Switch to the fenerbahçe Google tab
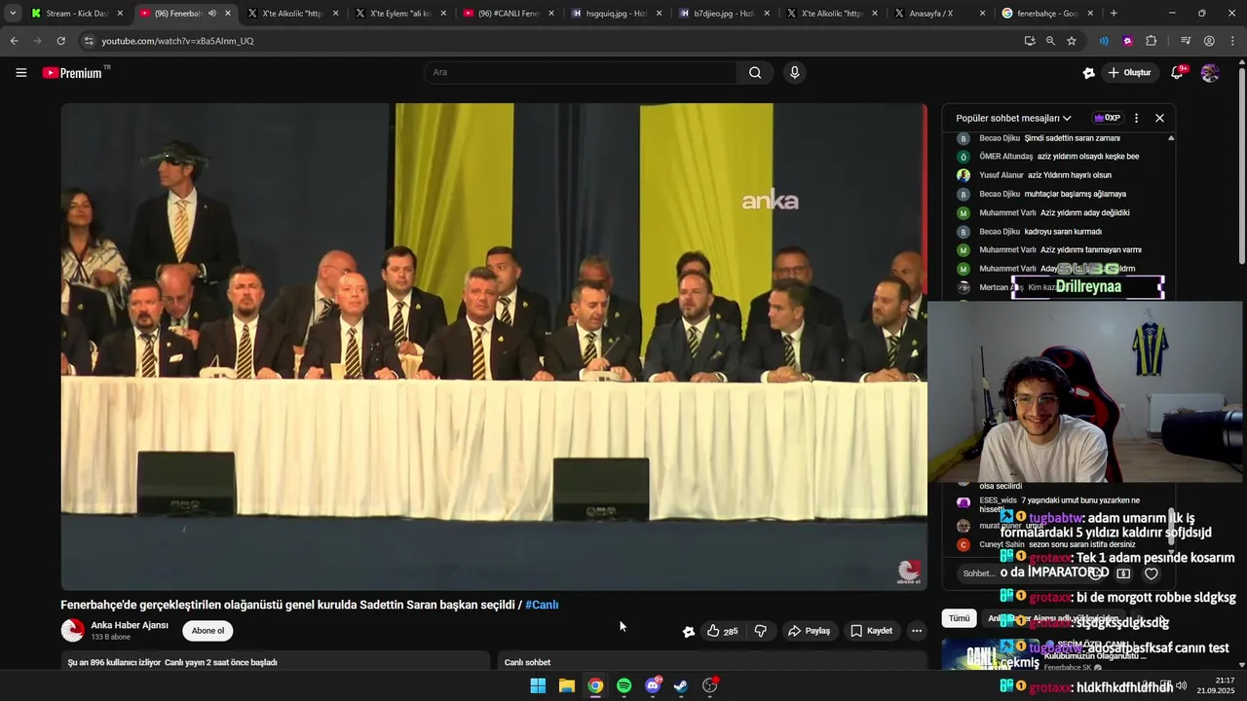This screenshot has height=701, width=1247. click(1045, 14)
